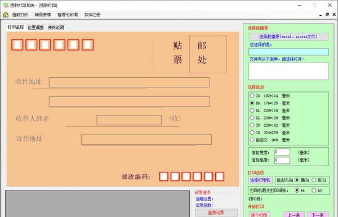Click the 打印机: label
This screenshot has width=338, height=217.
click(x=255, y=198)
